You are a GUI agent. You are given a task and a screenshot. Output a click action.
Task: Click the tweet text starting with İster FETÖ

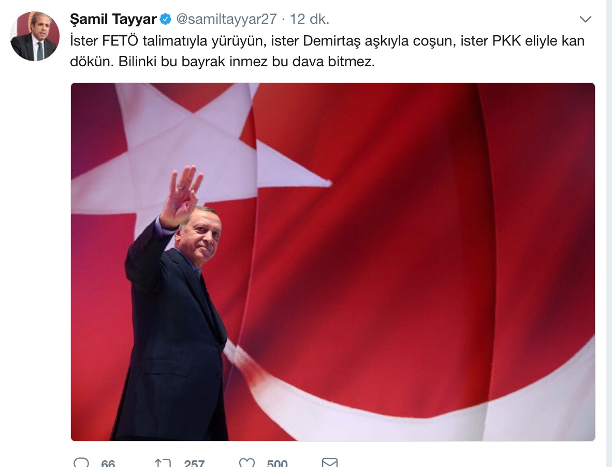pyautogui.click(x=327, y=51)
